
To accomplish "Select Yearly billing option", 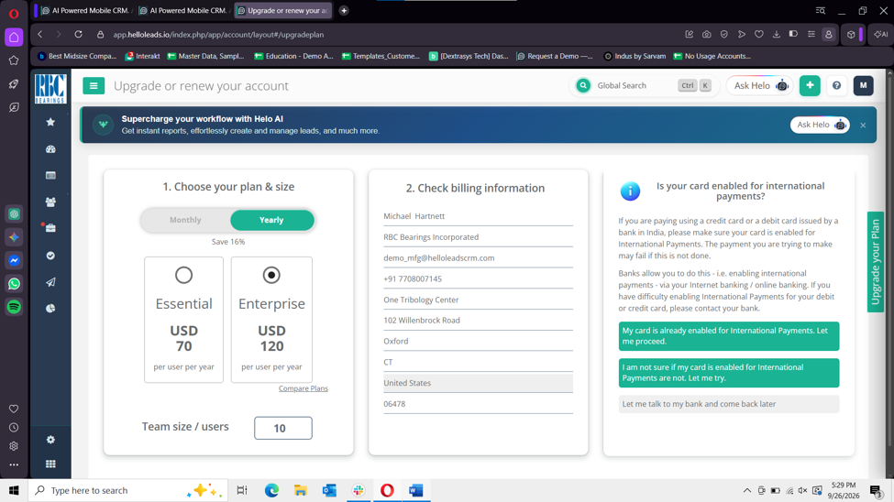I will tap(272, 220).
